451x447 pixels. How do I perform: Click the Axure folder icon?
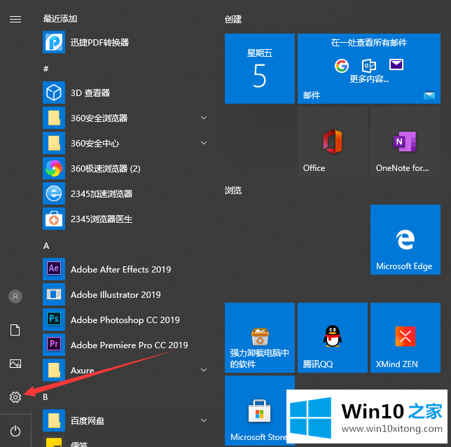(54, 370)
